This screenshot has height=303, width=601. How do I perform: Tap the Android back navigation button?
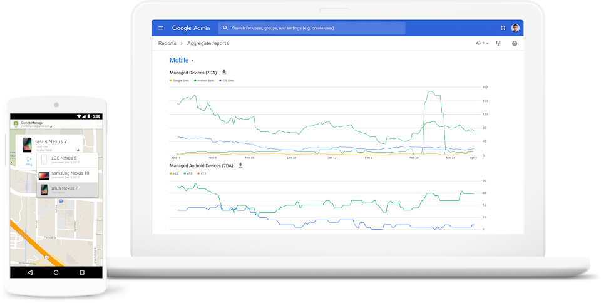pyautogui.click(x=30, y=272)
